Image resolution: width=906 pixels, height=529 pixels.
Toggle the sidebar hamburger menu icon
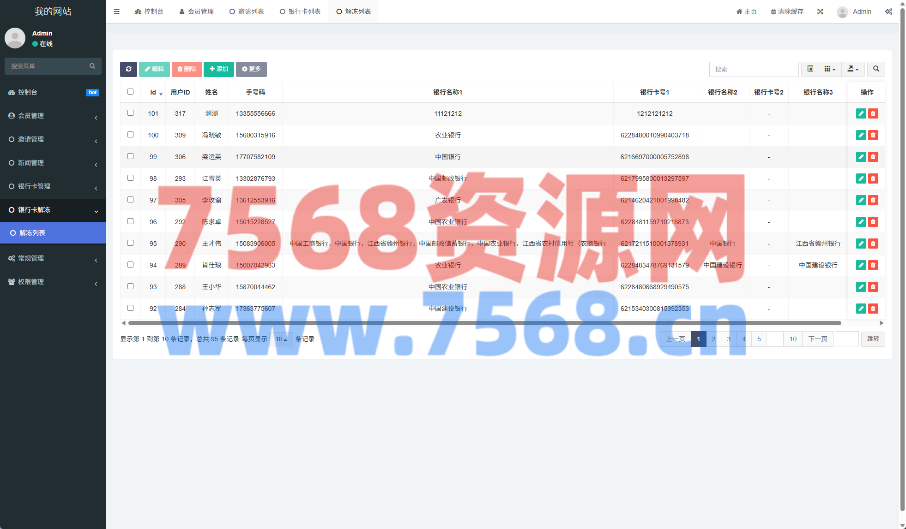(x=116, y=12)
